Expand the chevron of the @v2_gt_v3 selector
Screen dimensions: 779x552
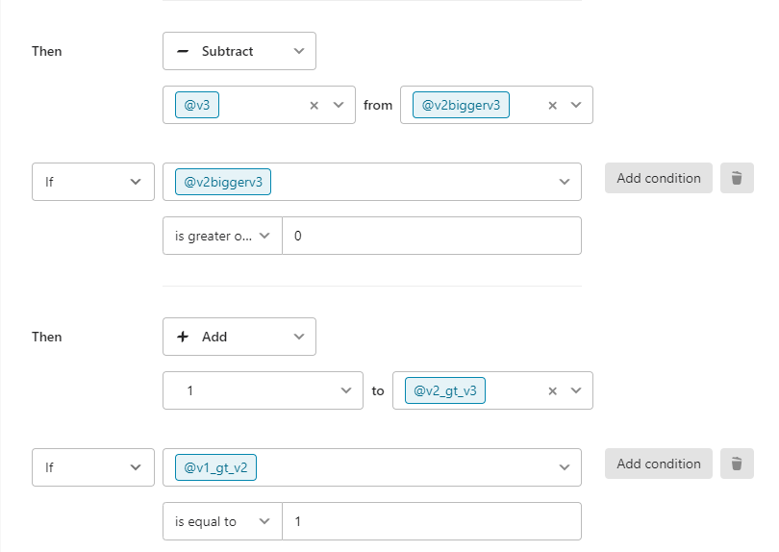pos(576,390)
